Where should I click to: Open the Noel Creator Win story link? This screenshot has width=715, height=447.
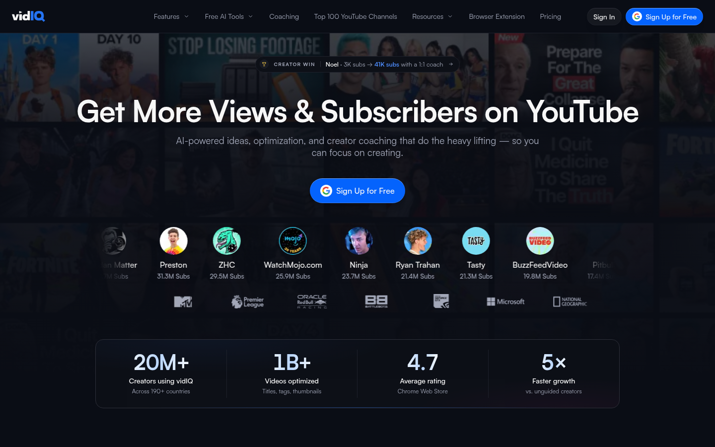pyautogui.click(x=357, y=65)
